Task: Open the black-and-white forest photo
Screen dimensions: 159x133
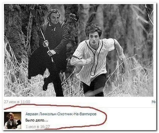Action: click(x=79, y=50)
